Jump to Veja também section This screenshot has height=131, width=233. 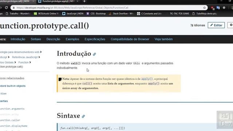pos(163,39)
